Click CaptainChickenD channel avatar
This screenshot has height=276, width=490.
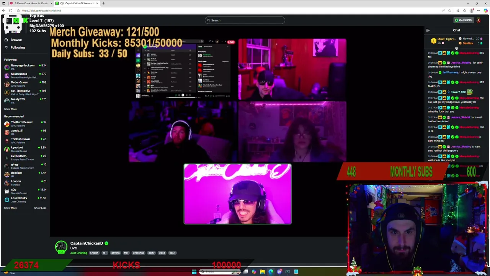(x=61, y=247)
